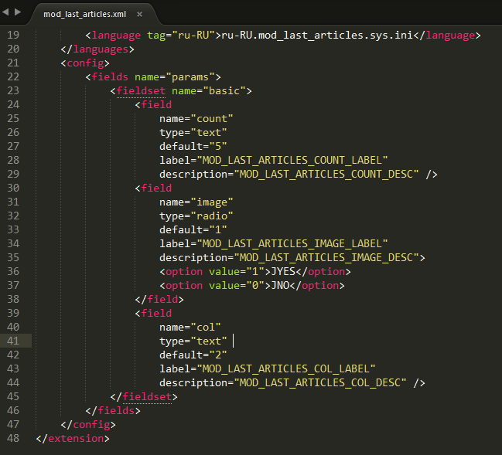This screenshot has width=502, height=455.
Task: Click the fields name="params" tag
Action: click(x=153, y=77)
